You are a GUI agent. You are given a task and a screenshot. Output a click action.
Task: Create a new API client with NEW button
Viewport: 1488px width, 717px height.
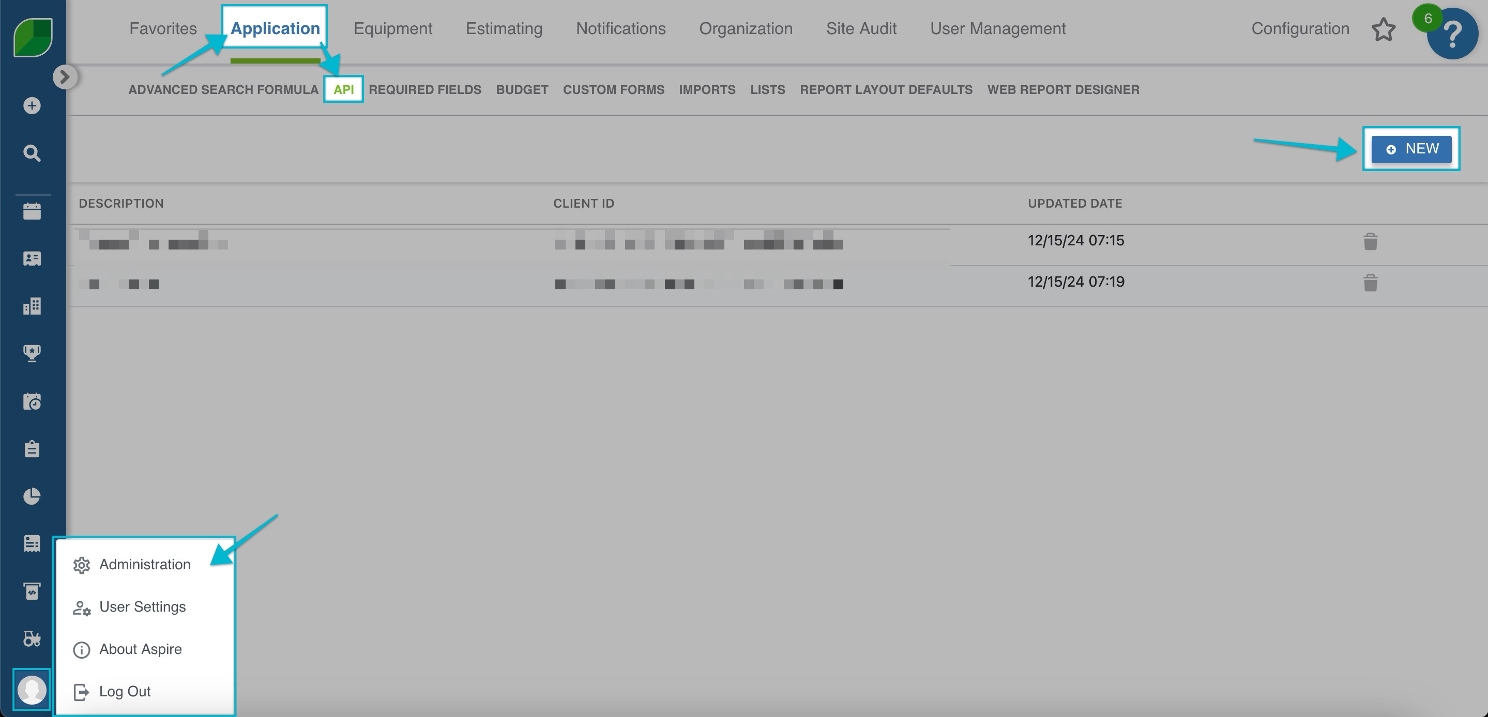point(1412,148)
